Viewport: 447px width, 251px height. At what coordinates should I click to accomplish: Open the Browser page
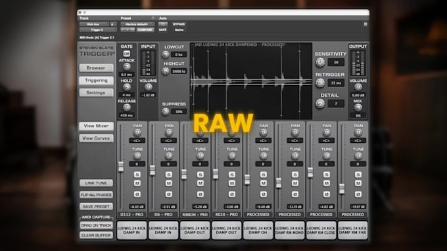click(96, 68)
